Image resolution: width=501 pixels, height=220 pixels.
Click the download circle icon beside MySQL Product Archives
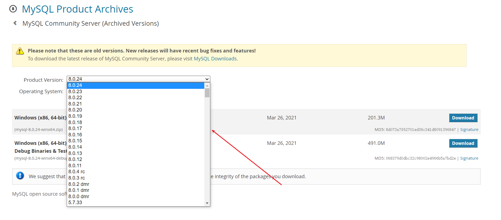(13, 9)
